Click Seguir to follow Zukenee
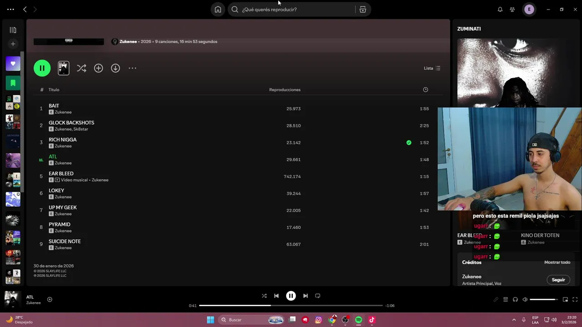Image resolution: width=582 pixels, height=327 pixels. [558, 280]
